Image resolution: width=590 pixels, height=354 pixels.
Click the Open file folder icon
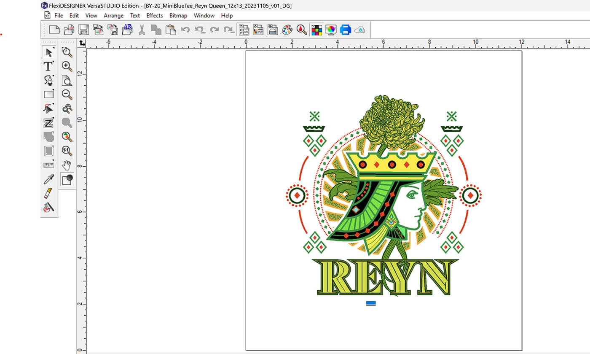point(69,30)
